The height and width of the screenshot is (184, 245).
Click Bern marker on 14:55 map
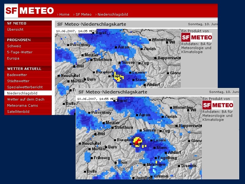point(106,147)
